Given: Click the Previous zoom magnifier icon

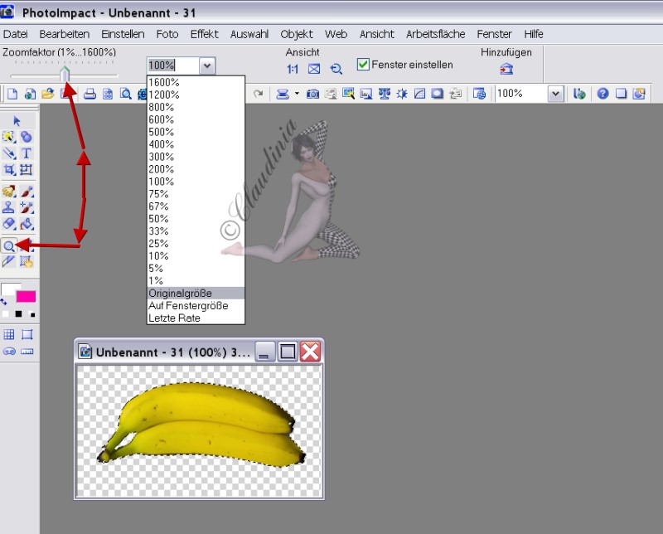Looking at the screenshot, I should click(x=336, y=69).
